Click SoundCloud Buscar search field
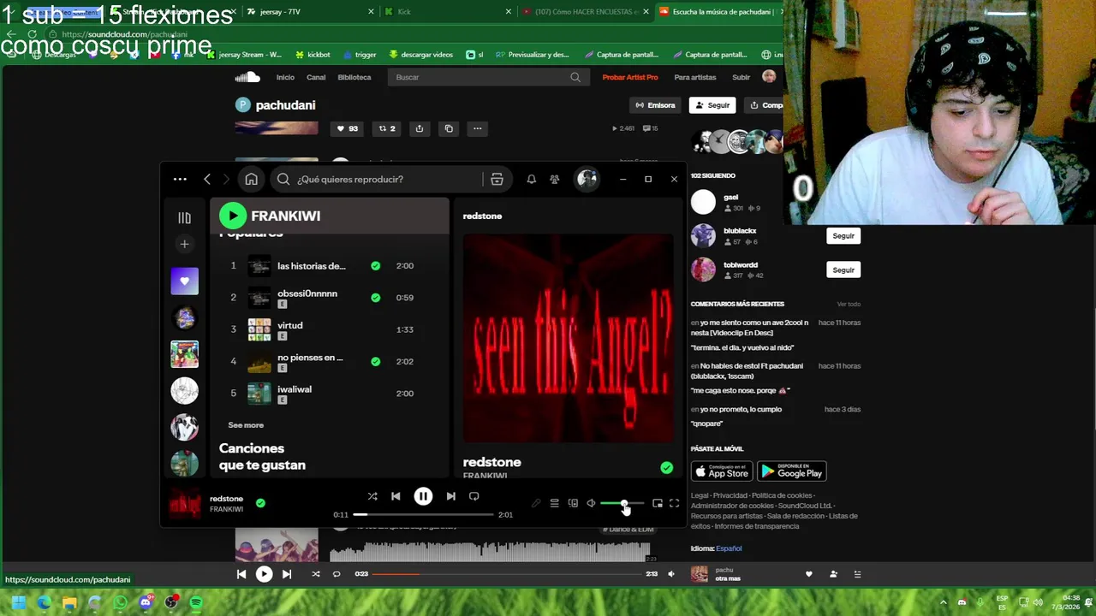The image size is (1096, 616). click(488, 77)
